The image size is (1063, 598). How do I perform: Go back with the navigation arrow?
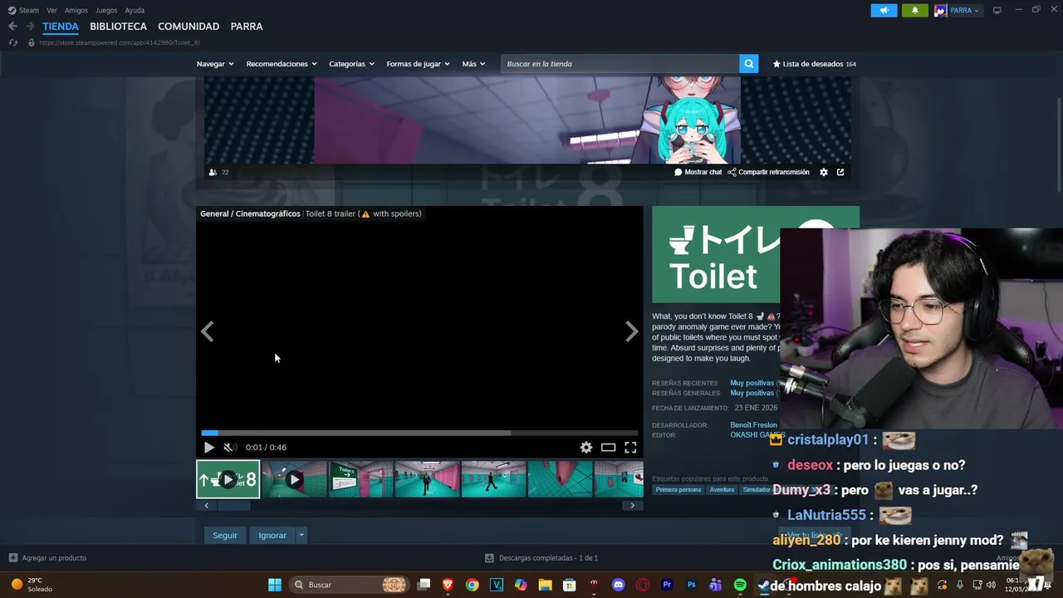coord(12,27)
